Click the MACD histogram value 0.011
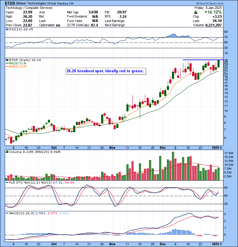238x247 pixels. [x=64, y=213]
